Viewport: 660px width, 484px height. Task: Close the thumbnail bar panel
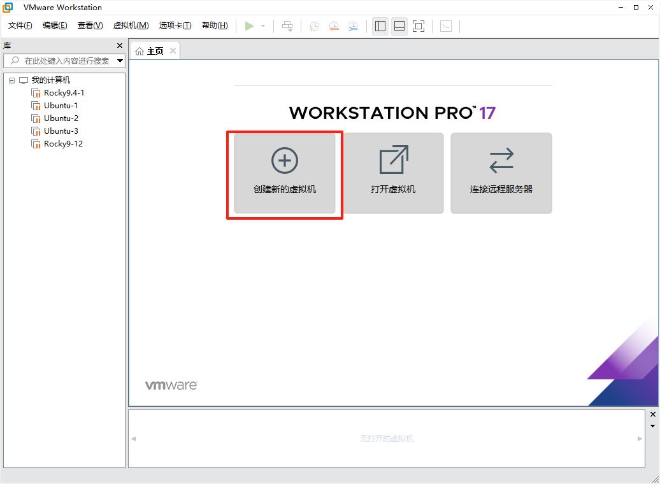[x=653, y=415]
